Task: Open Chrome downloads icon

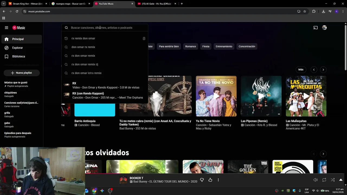Action: point(323,11)
